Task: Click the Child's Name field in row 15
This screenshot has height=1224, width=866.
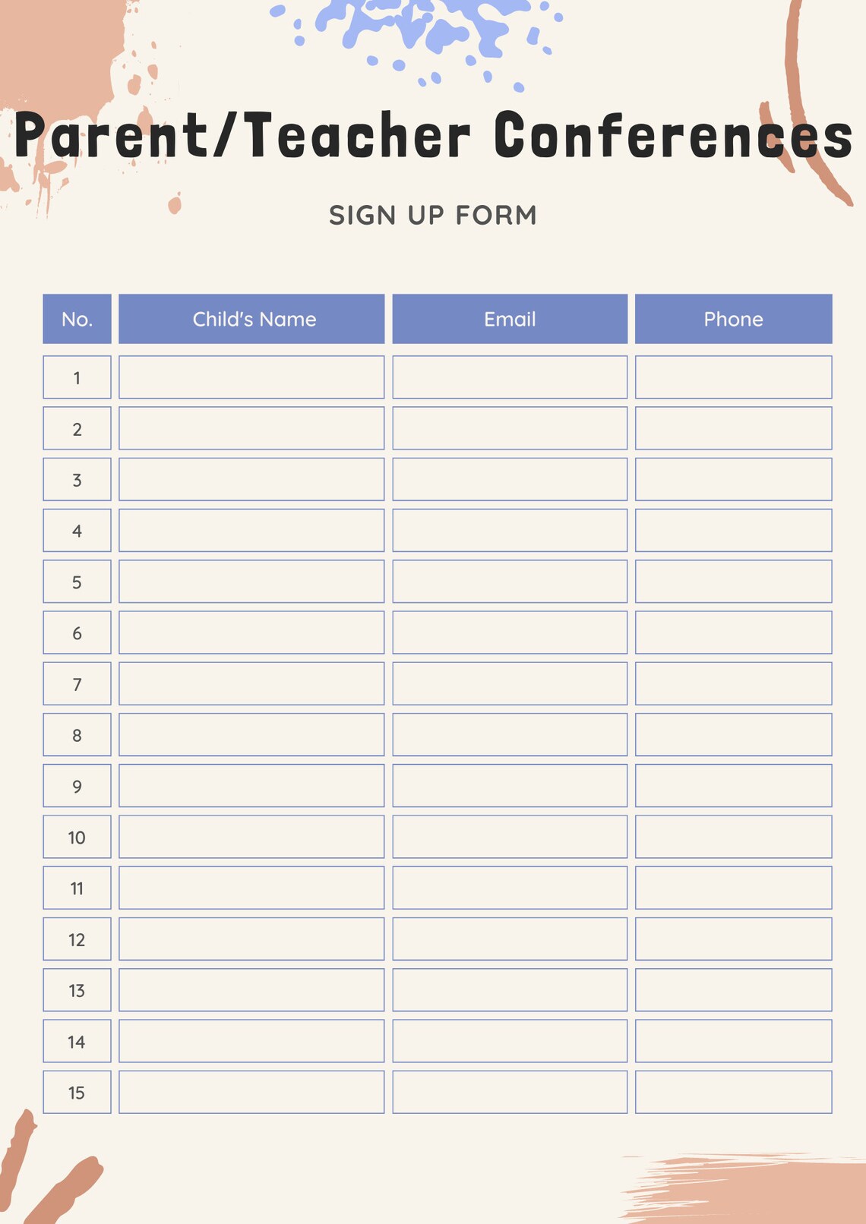Action: click(x=251, y=1092)
